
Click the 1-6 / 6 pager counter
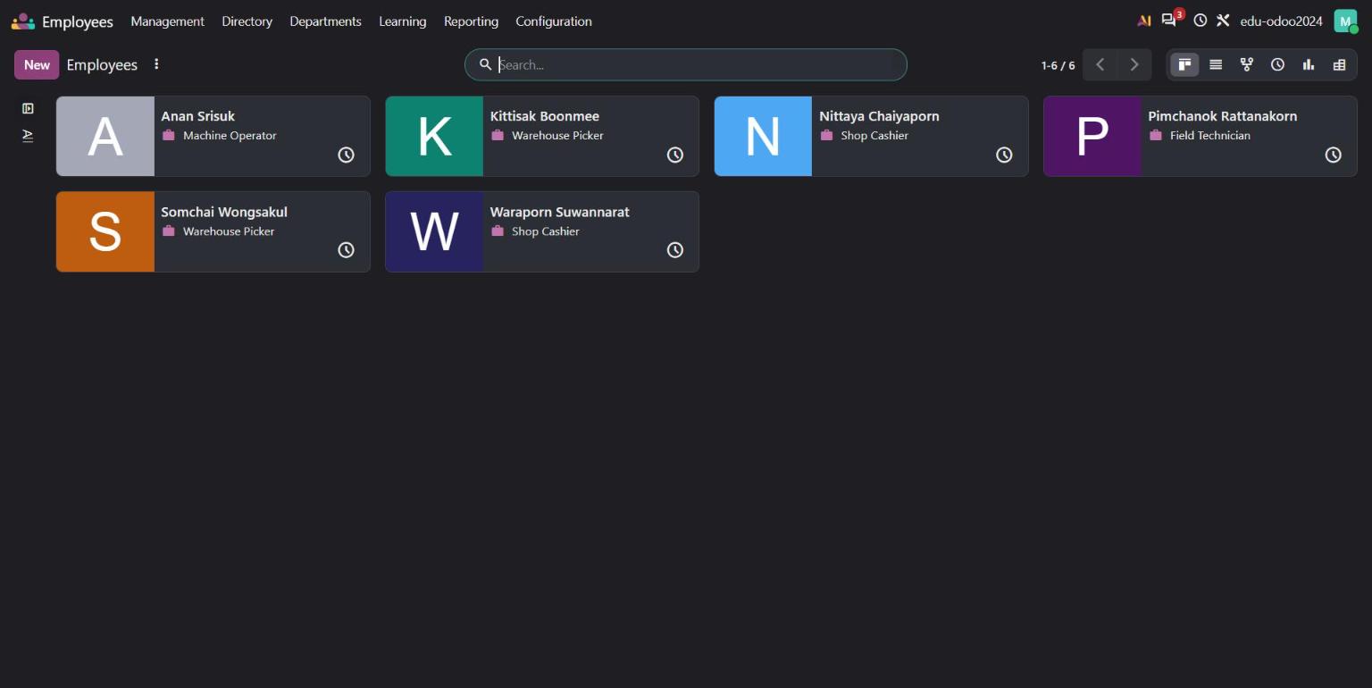click(x=1058, y=65)
